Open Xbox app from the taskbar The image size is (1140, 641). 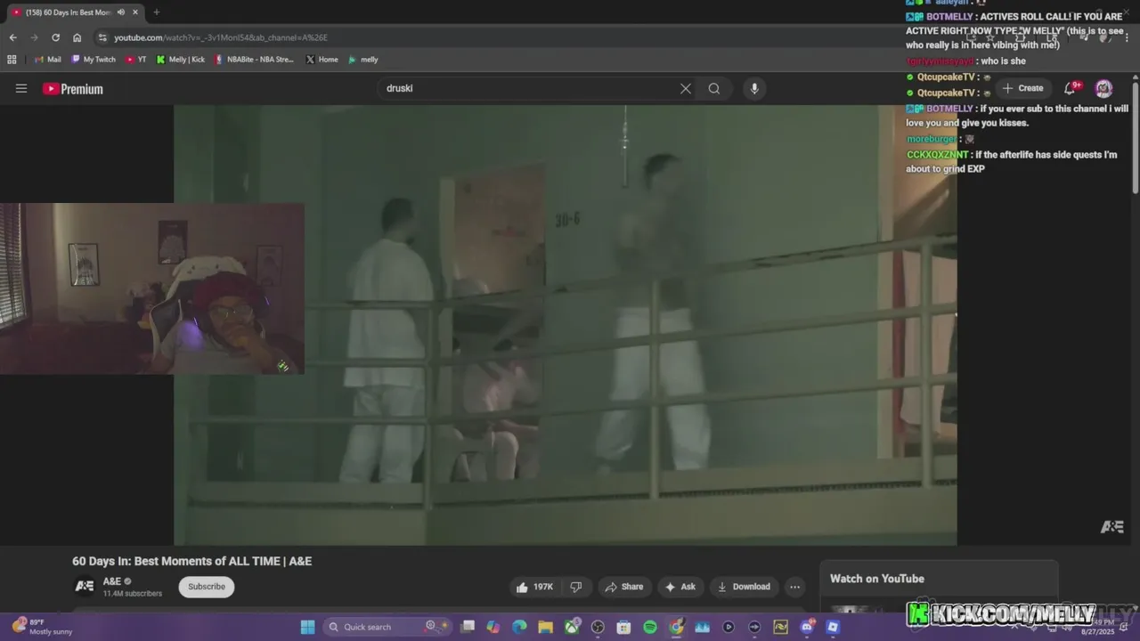pos(572,627)
